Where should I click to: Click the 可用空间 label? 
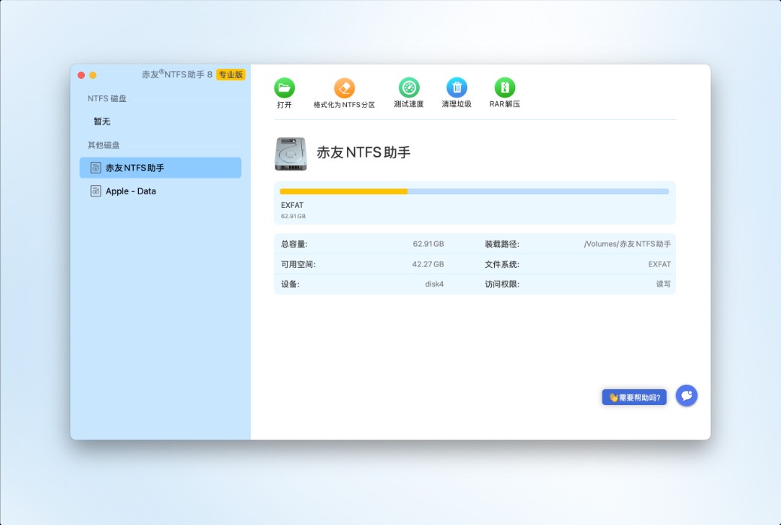298,264
